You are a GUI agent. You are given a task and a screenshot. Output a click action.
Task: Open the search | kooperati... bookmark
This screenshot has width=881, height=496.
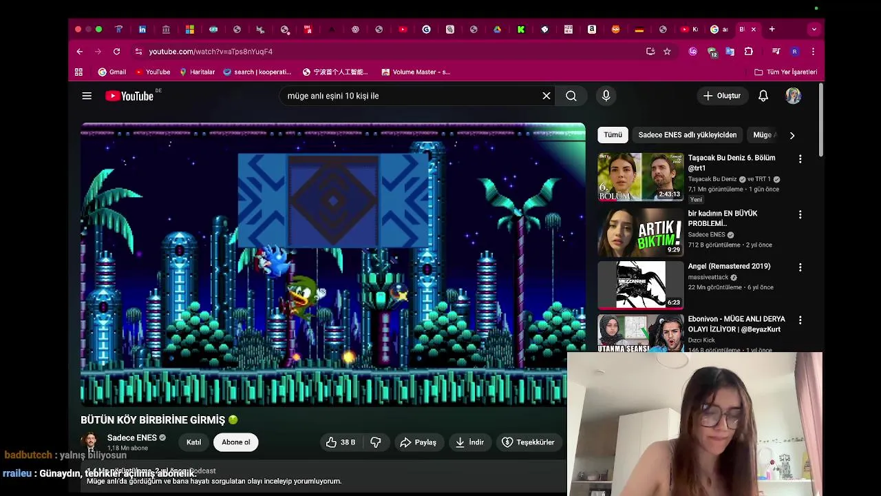point(257,72)
